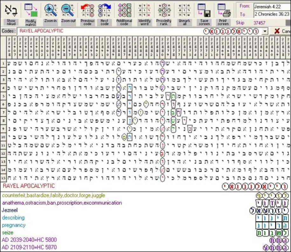This screenshot has height=252, width=291.
Task: Click the Zoom-out magnifier icon
Action: click(x=68, y=10)
